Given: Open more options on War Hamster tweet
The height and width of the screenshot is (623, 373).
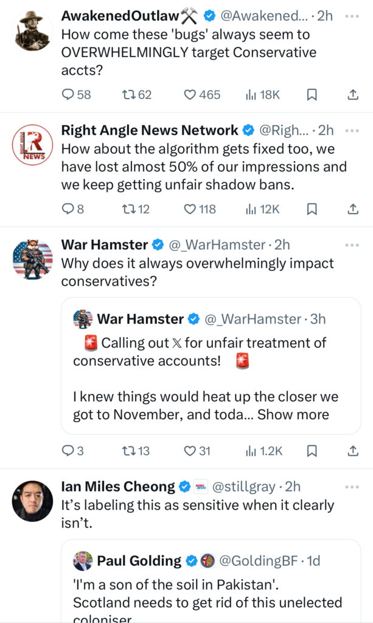Looking at the screenshot, I should (352, 245).
